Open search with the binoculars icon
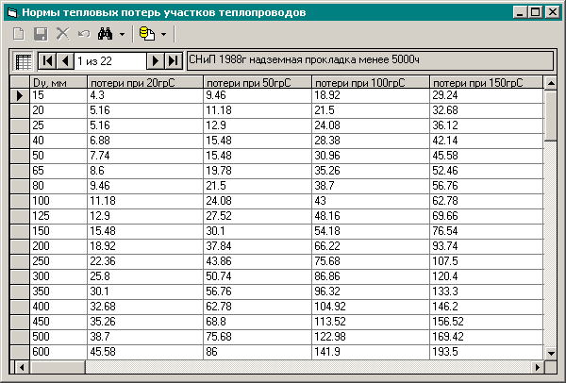The width and height of the screenshot is (566, 383). point(106,34)
